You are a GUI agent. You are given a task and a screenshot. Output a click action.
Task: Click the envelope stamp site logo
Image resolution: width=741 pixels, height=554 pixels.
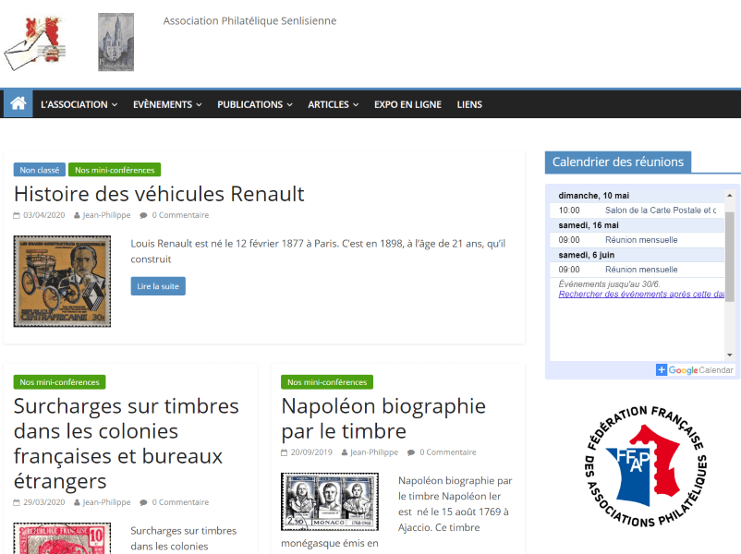tap(35, 43)
